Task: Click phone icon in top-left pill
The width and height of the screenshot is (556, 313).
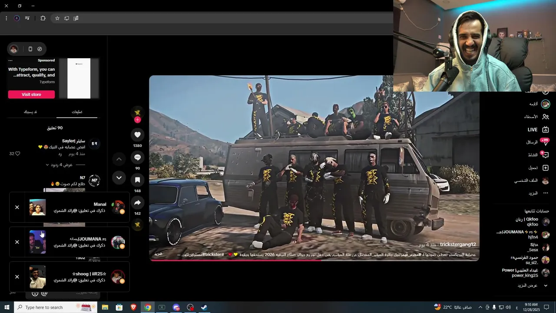Action: 30,49
